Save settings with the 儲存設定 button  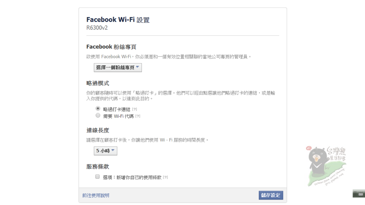(271, 195)
